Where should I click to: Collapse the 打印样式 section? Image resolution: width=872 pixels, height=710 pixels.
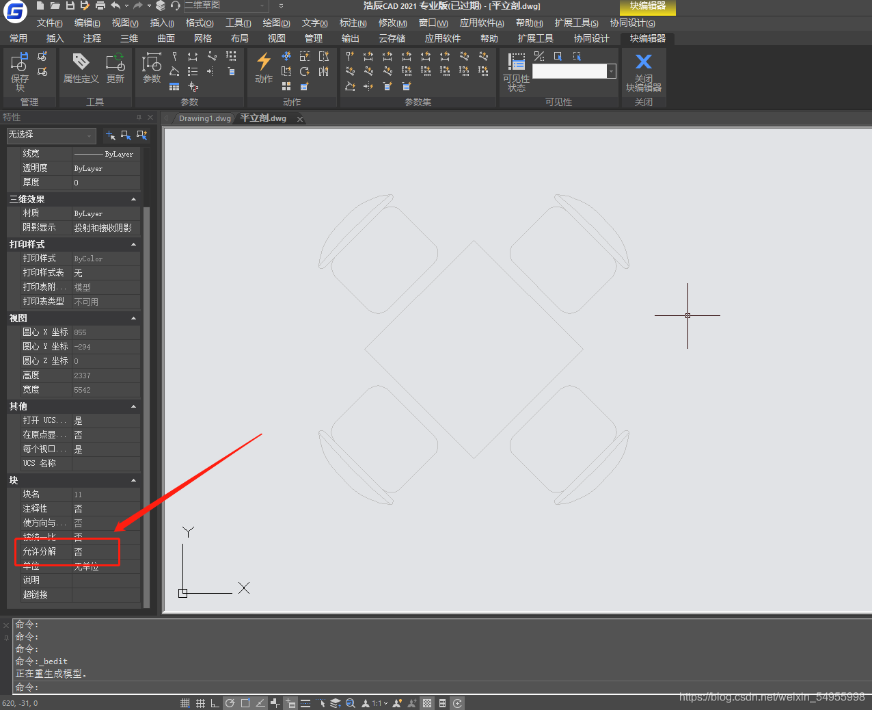(133, 244)
